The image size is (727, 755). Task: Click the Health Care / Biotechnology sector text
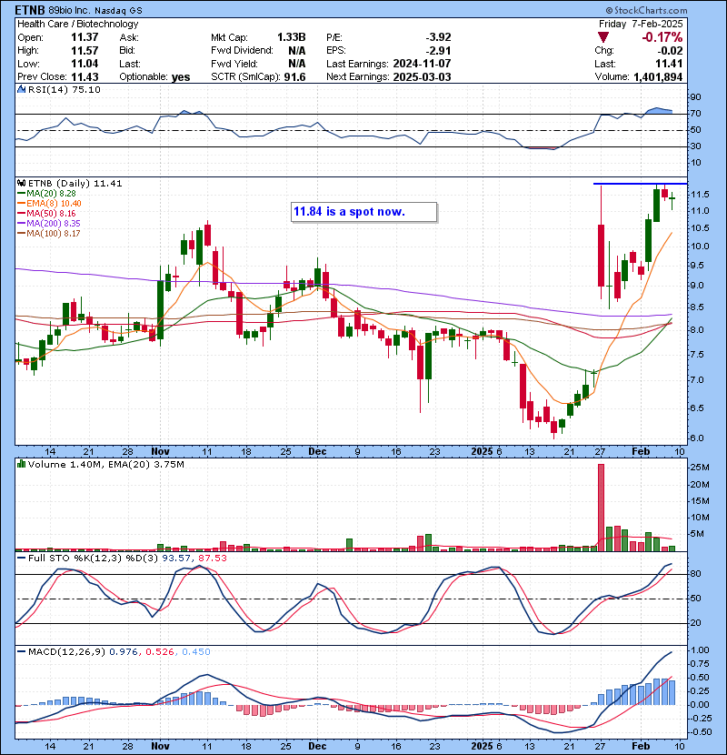[78, 24]
